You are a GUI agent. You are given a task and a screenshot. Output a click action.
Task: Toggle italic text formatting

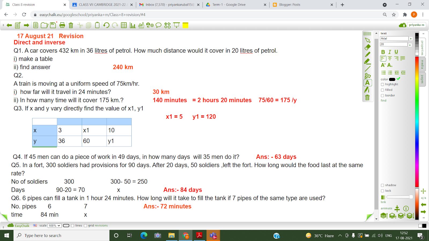390,52
